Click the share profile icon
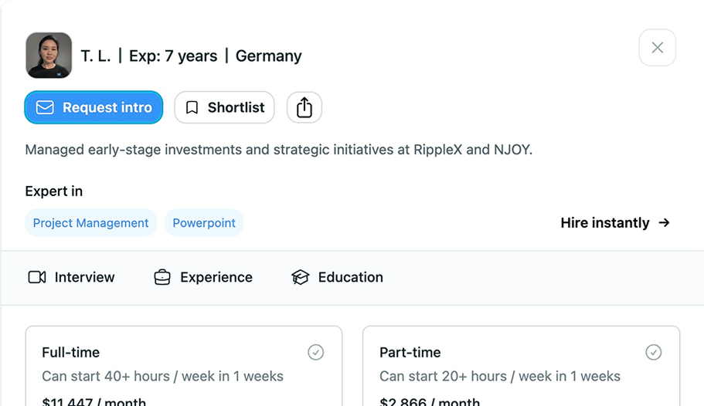The image size is (704, 406). (x=304, y=108)
